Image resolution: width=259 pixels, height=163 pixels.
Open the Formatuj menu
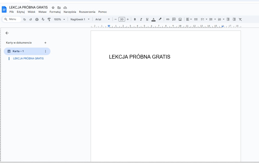(x=55, y=12)
